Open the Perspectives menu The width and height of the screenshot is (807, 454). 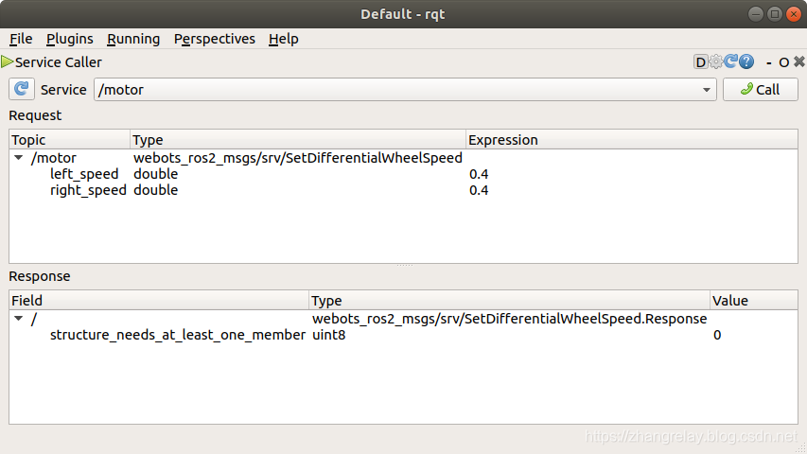tap(214, 39)
